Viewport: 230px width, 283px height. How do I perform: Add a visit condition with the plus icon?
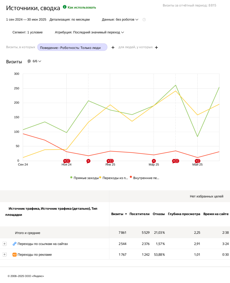click(x=113, y=48)
